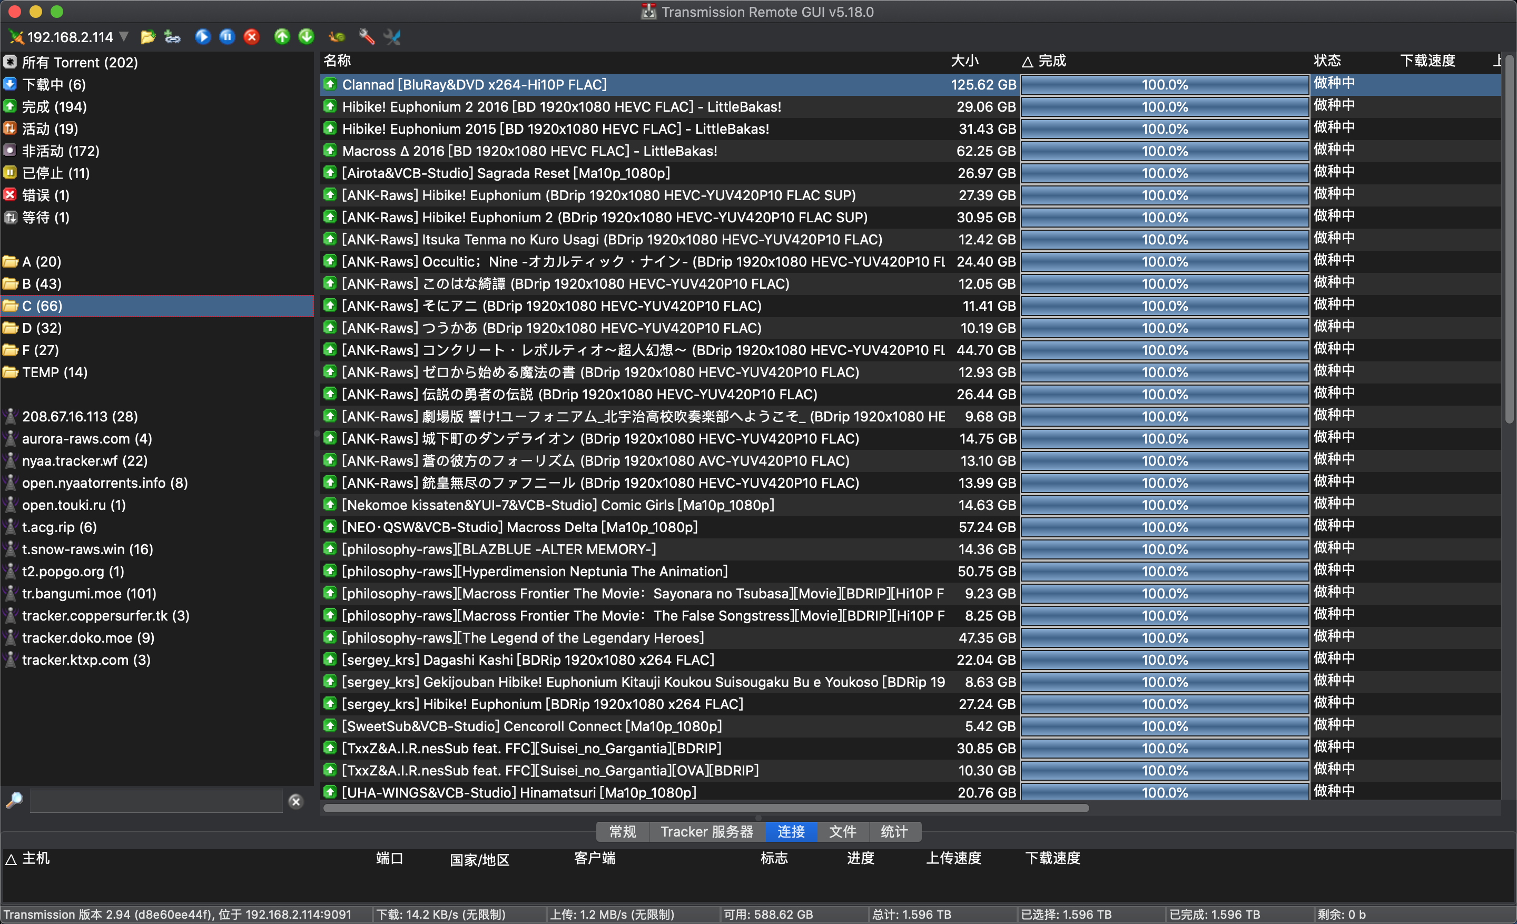Viewport: 1517px width, 924px height.
Task: Click the horizontal scrollbar under the torrent list
Action: click(705, 808)
